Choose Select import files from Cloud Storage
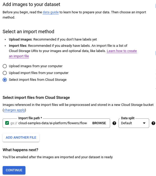This screenshot has width=156, height=176. (x=5, y=80)
